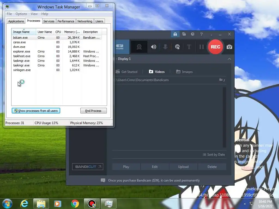Sort processes by CPU column header

[58, 32]
